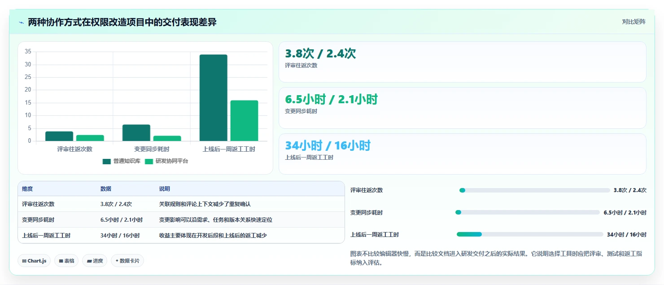Click the 6.5小时 / 2.1小时 metric card value

[331, 100]
